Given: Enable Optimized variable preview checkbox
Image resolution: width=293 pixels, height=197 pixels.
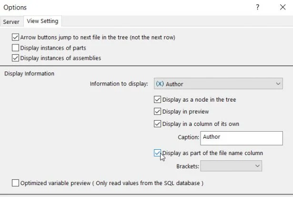Looking at the screenshot, I should point(16,183).
